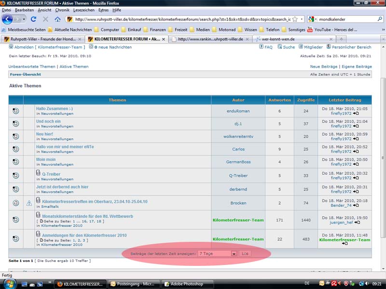Screen dimensions: 386x289
Task: Click the search magnifier icon in search box
Action: (380, 19)
